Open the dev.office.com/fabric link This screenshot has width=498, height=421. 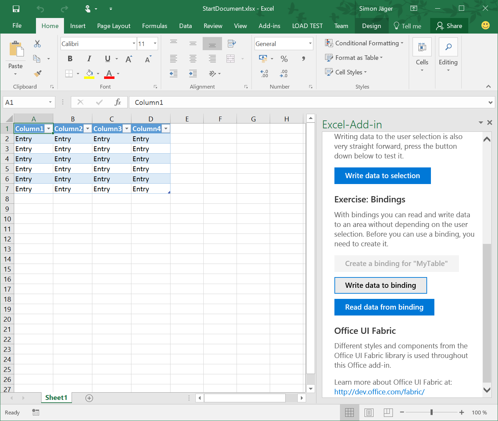[379, 392]
